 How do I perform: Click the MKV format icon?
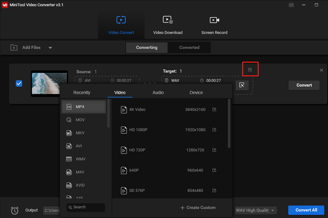point(69,133)
